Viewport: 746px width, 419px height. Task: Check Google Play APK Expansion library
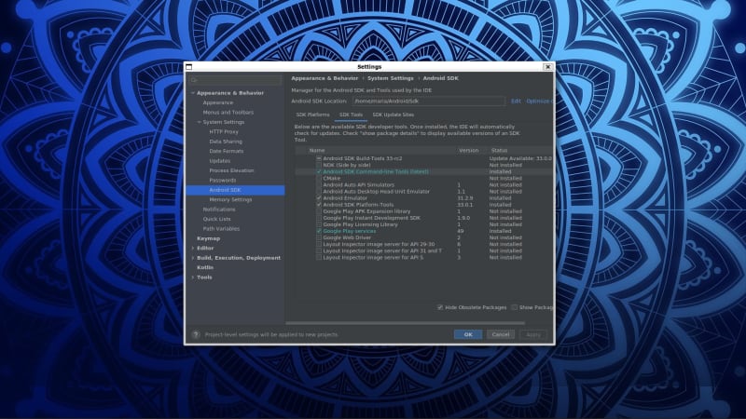coord(319,211)
